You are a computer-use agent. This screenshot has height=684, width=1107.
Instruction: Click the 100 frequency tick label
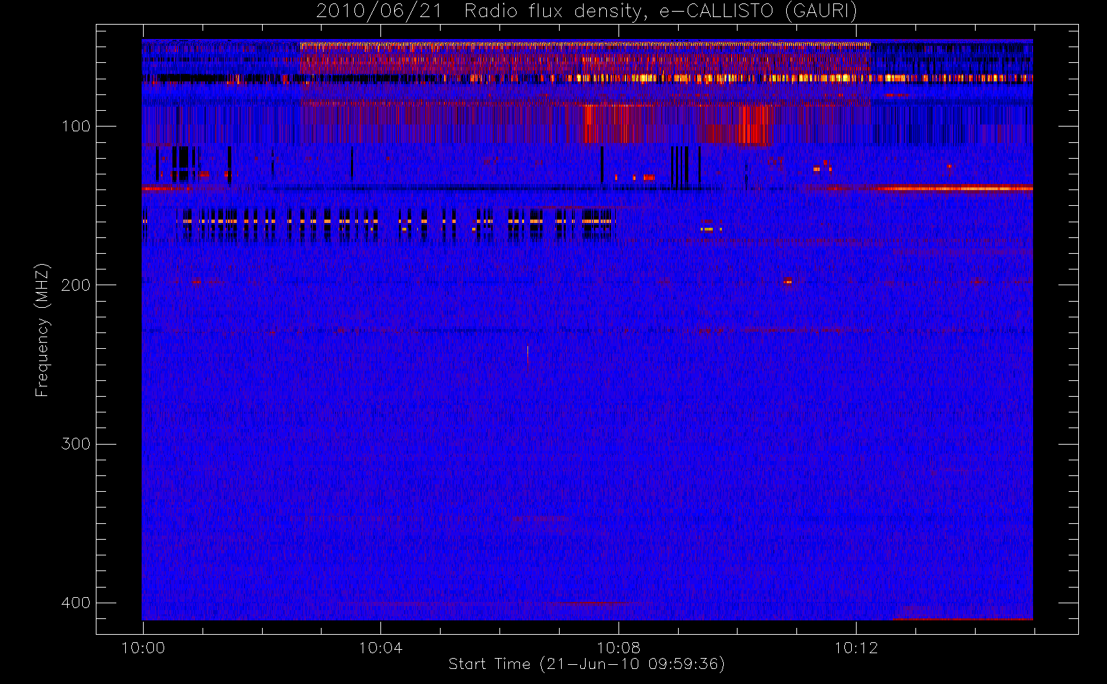(75, 127)
